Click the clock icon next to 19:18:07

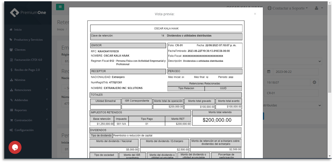[x=314, y=82]
